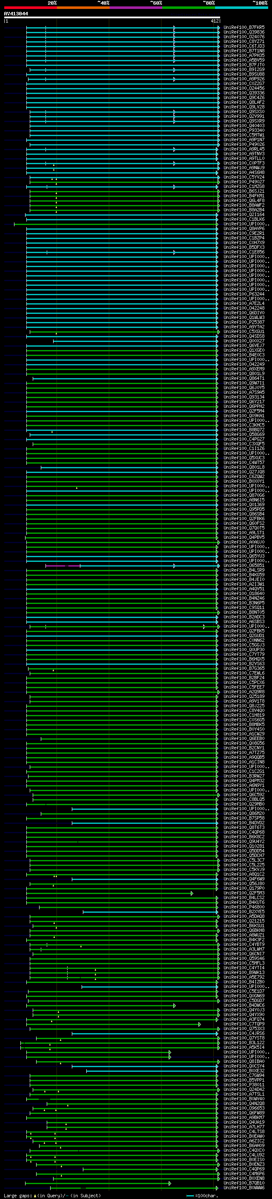This screenshot has height=1199, width=272.
Task: Open the UniRef100_B7FKR5 hit label
Action: click(244, 28)
